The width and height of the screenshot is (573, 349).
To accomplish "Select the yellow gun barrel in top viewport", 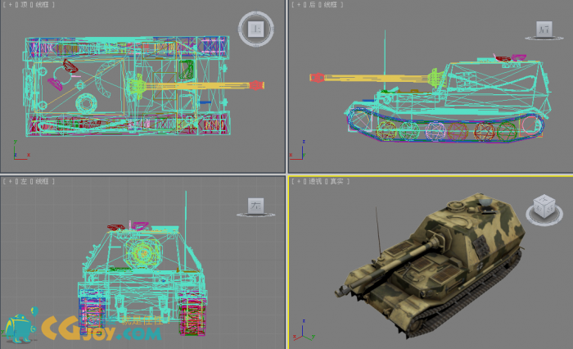I will [205, 84].
